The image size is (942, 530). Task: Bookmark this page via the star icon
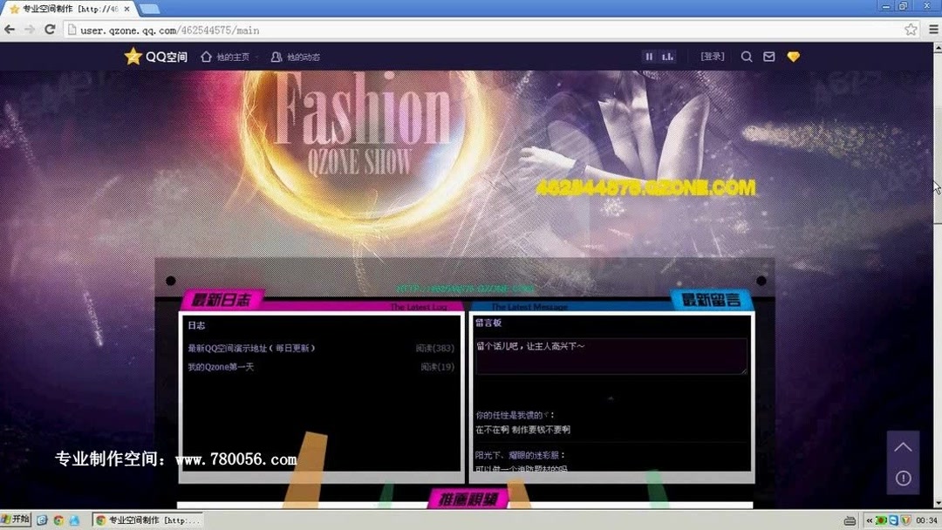pyautogui.click(x=910, y=29)
